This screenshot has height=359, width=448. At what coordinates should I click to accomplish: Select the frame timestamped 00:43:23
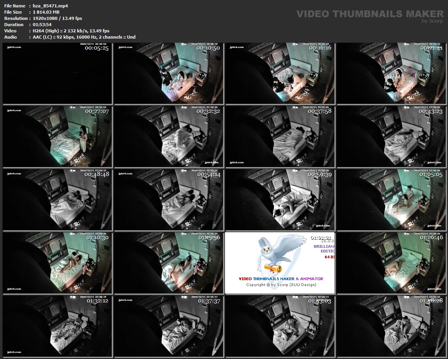[x=391, y=137]
